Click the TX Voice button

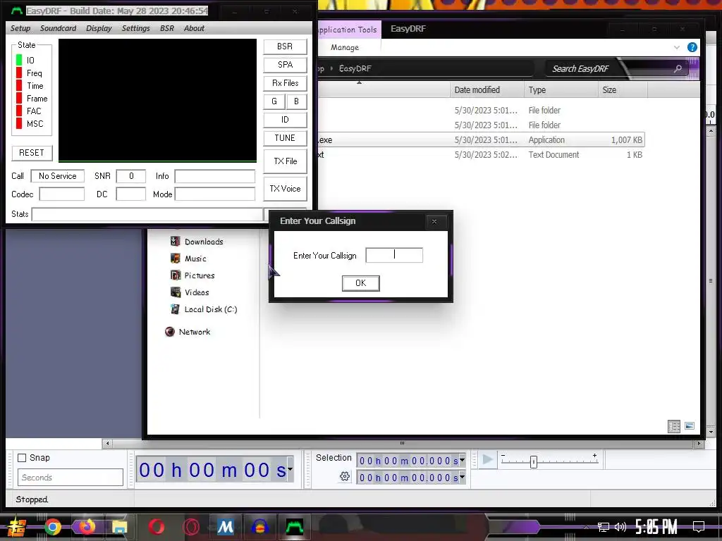(x=285, y=189)
